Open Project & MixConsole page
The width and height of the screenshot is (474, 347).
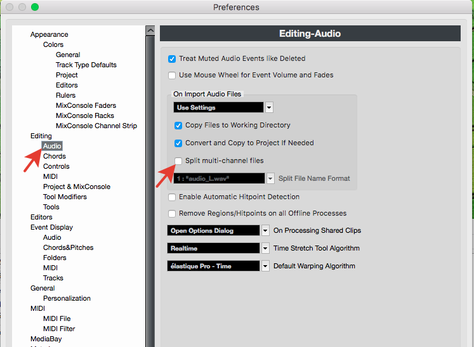tap(77, 187)
